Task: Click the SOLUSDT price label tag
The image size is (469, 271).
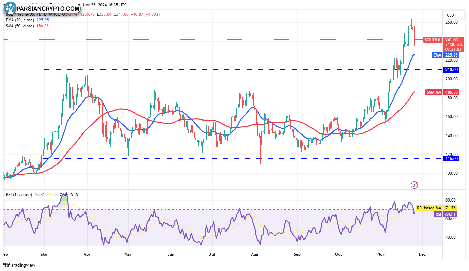Action: pos(434,40)
